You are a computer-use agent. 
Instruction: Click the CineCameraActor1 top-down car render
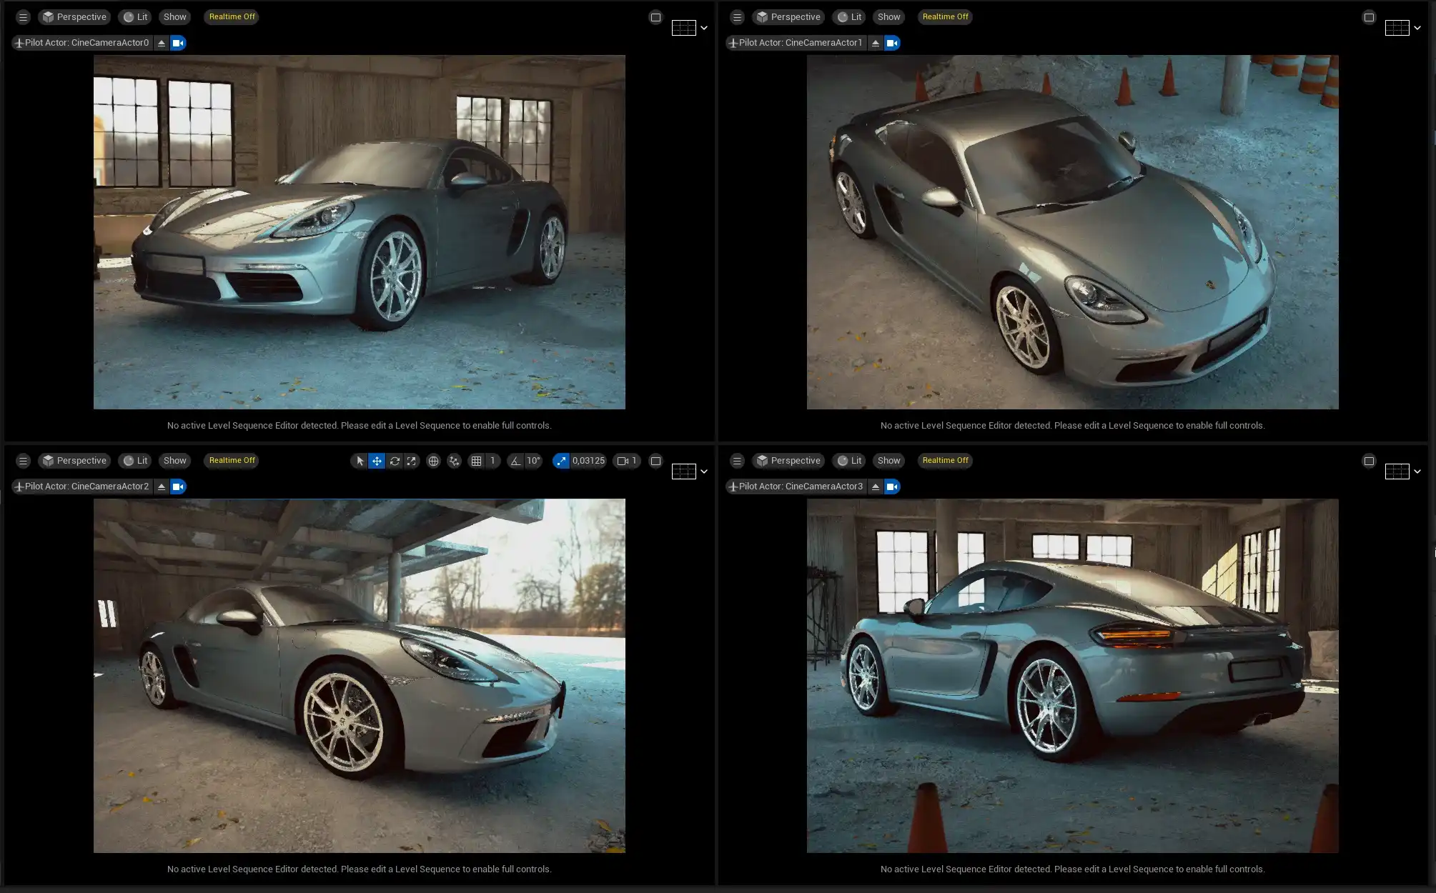(x=1073, y=232)
